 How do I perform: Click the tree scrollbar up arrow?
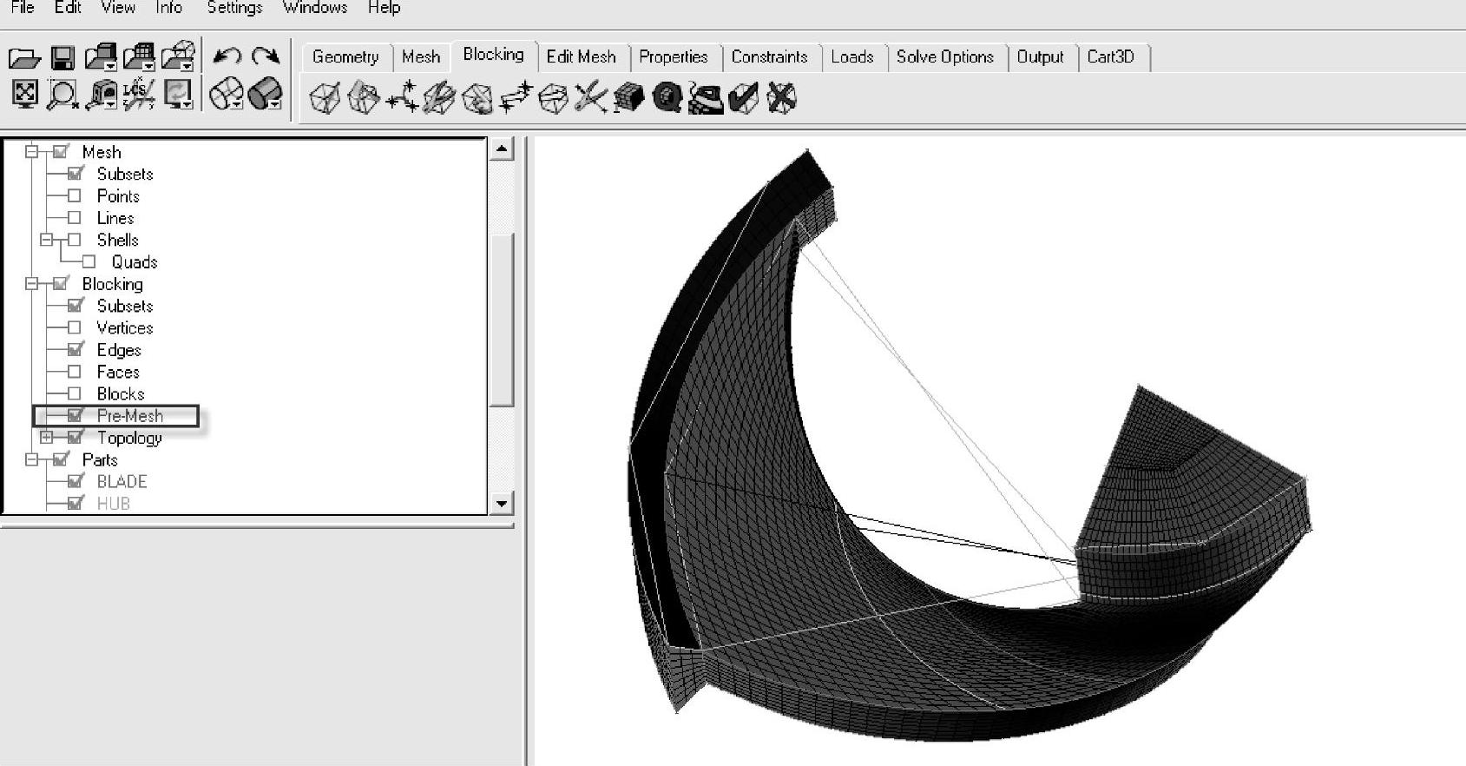coord(502,149)
